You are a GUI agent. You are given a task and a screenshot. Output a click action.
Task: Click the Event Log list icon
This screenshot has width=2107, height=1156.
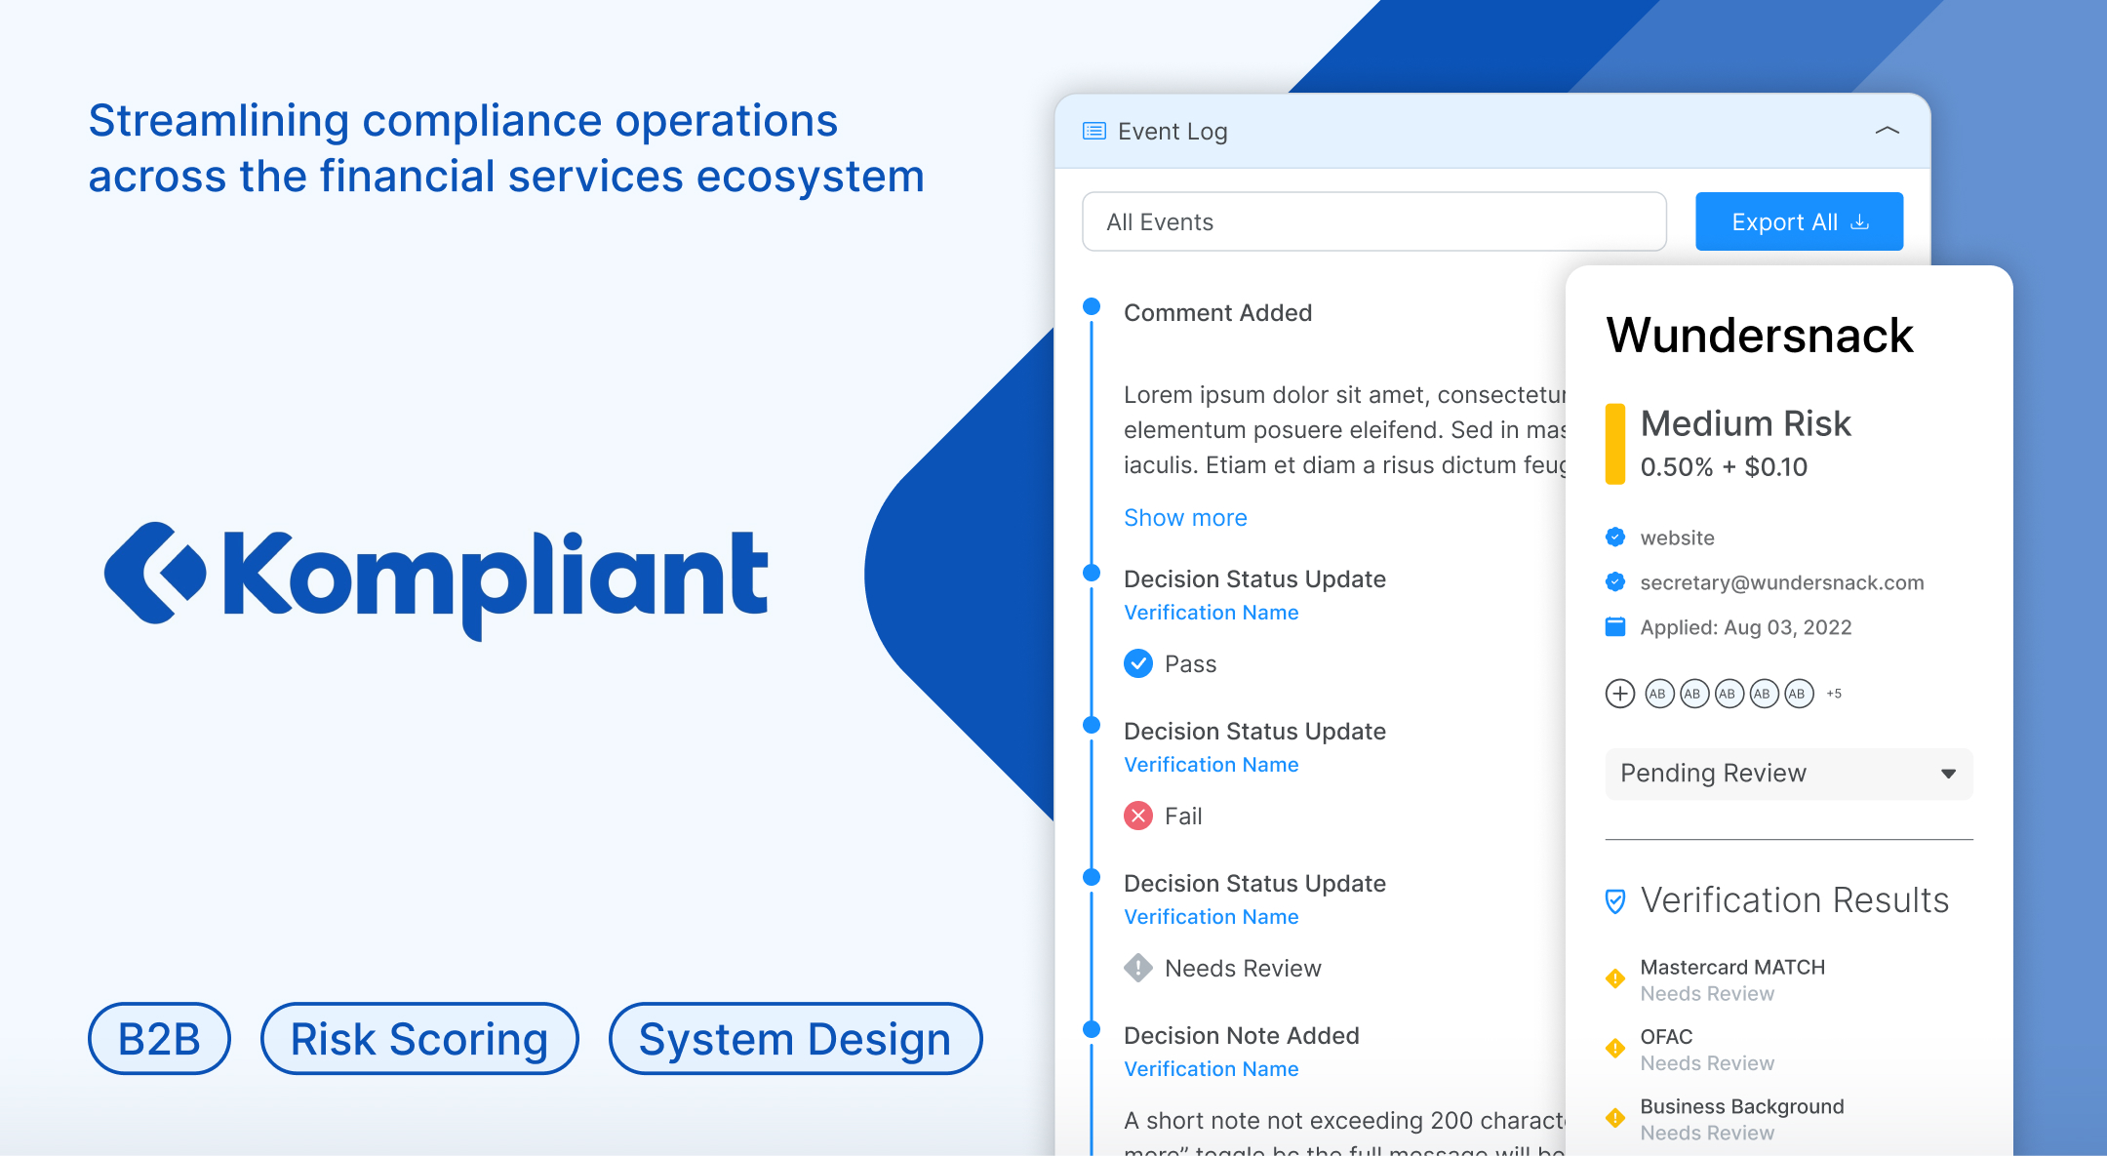click(x=1094, y=131)
